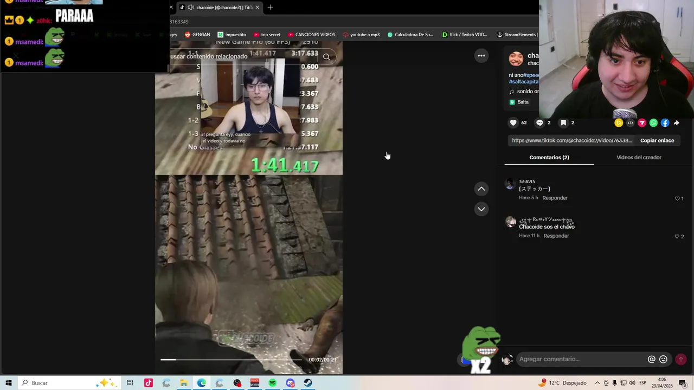Open the impuestito bookmark
Image resolution: width=694 pixels, height=390 pixels.
232,35
